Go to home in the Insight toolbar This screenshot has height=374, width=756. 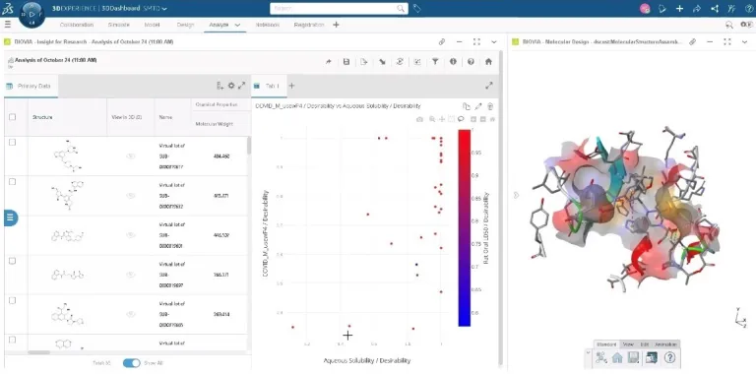pyautogui.click(x=488, y=62)
